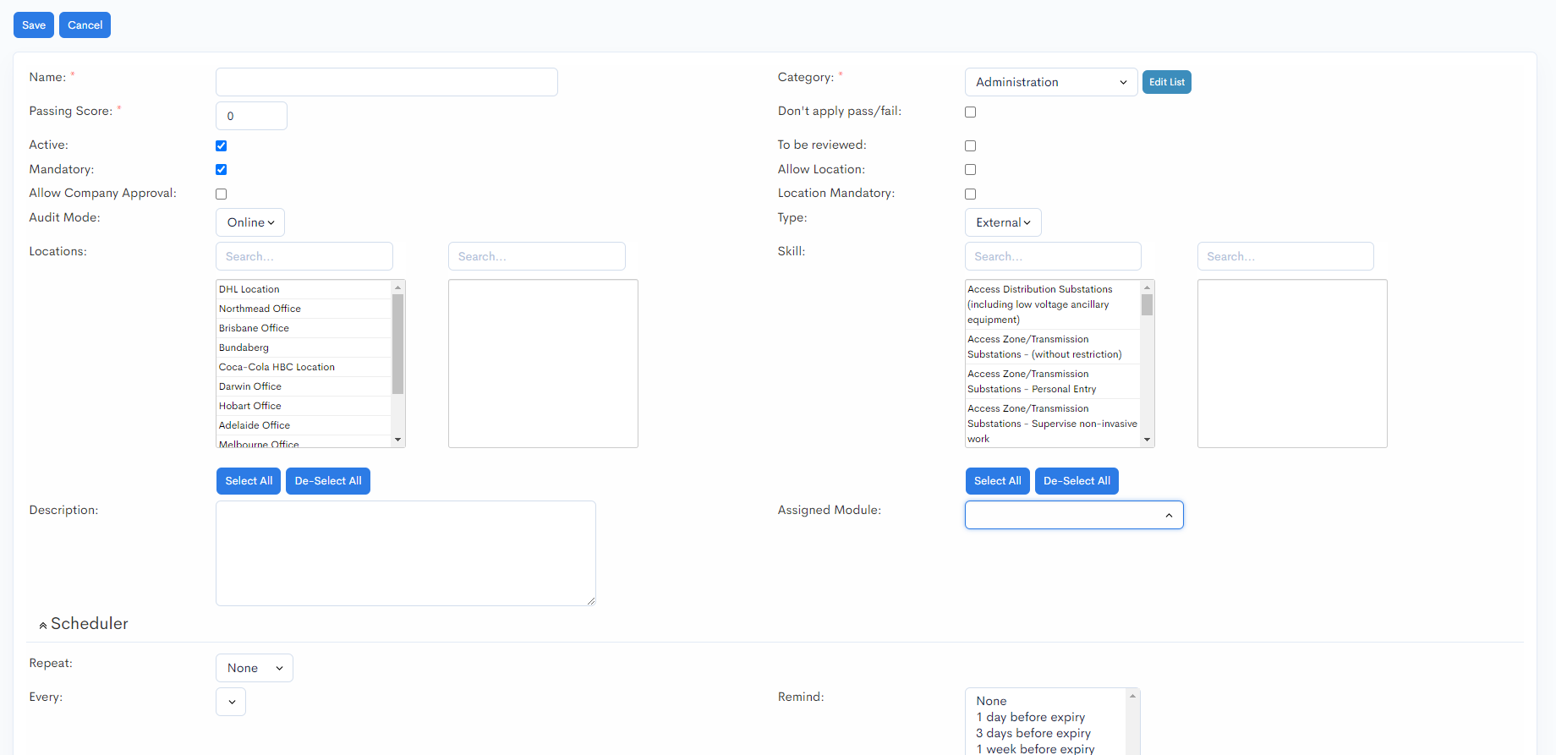The width and height of the screenshot is (1556, 755).
Task: Select Supervise non-invasive work skill
Action: point(1053,424)
